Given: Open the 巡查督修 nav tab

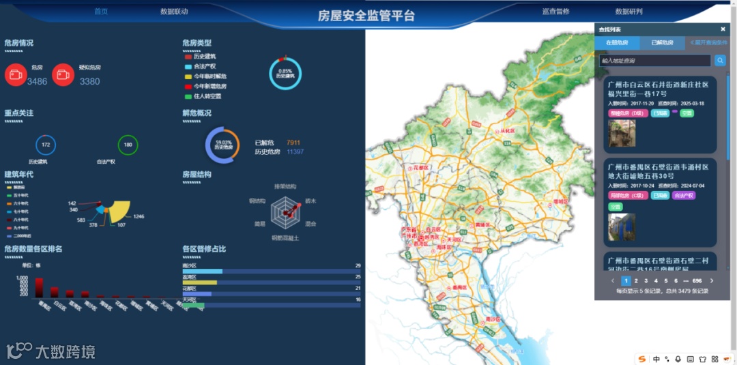Looking at the screenshot, I should point(556,12).
